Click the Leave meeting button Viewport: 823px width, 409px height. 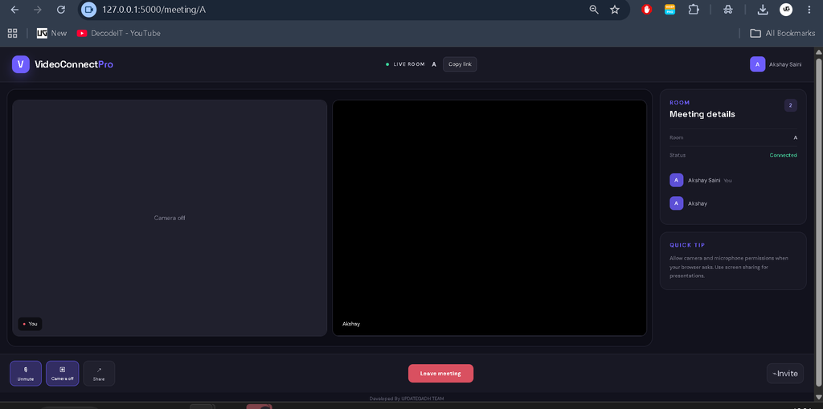click(x=440, y=374)
